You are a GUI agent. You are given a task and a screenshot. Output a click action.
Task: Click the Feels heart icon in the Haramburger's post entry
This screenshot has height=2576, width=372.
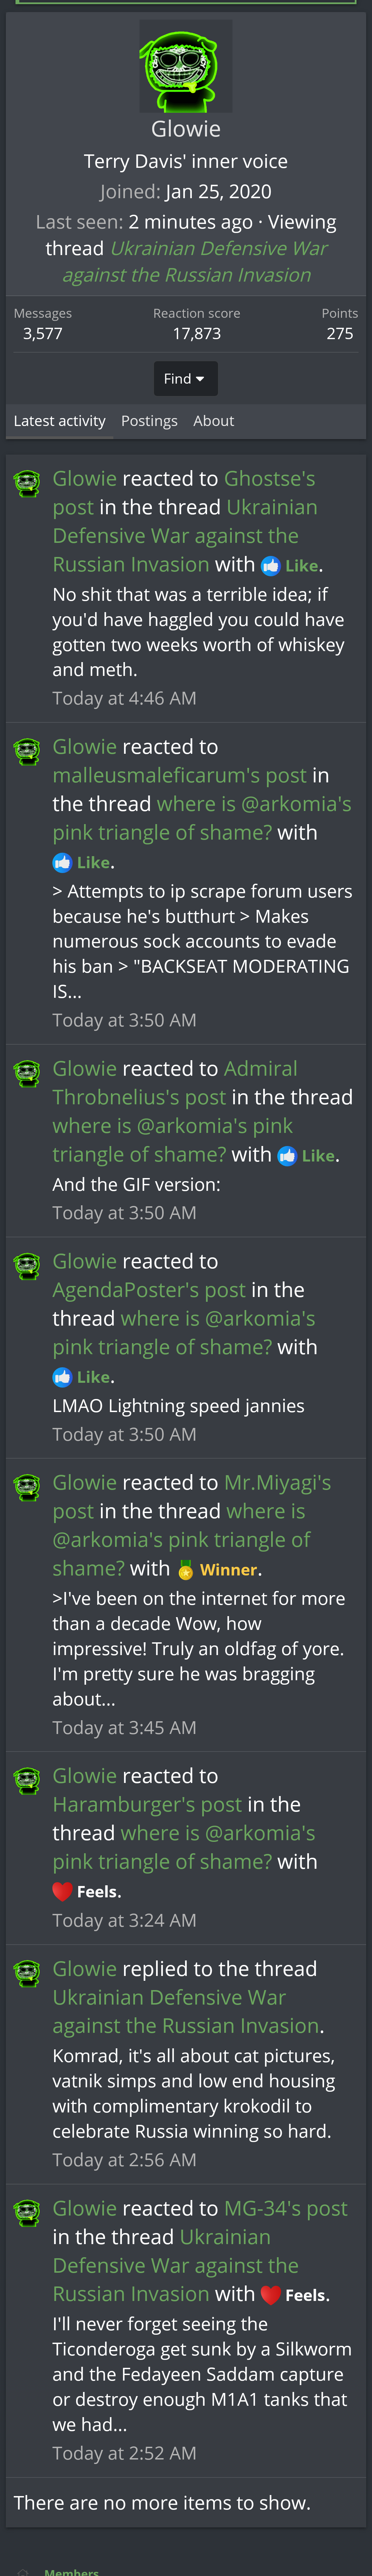62,1891
